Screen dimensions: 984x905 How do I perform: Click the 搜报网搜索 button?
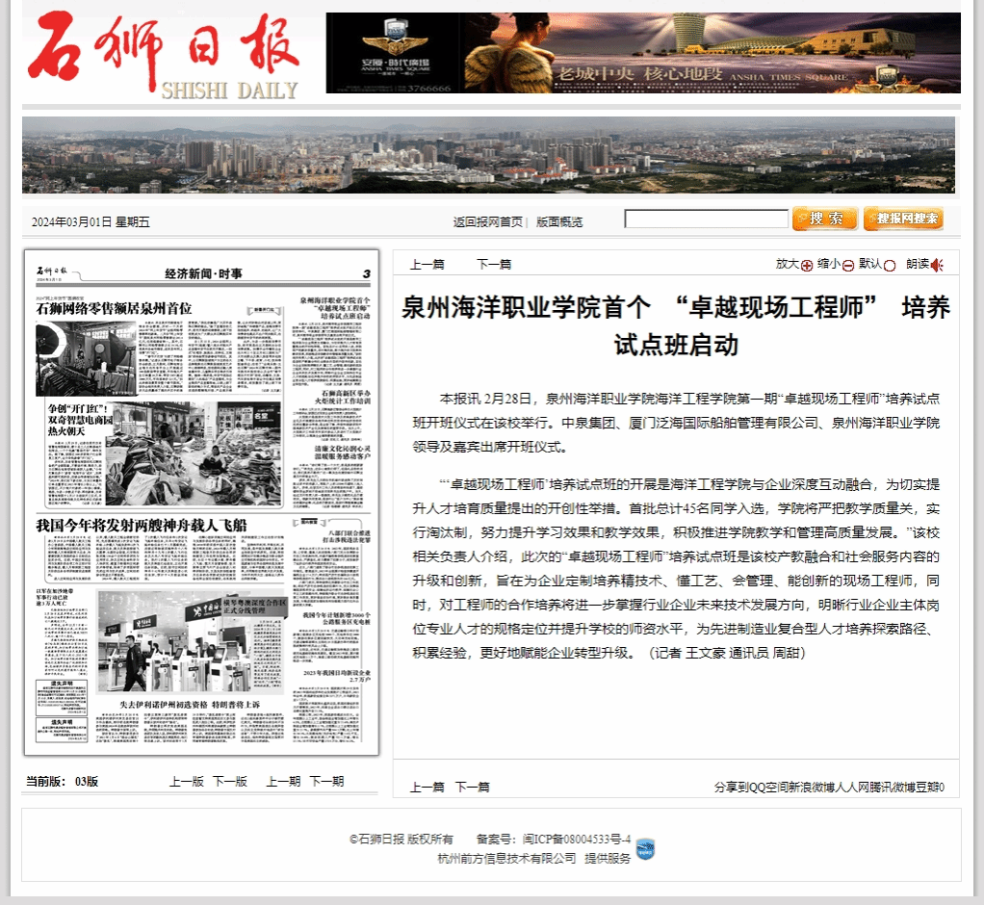(902, 220)
